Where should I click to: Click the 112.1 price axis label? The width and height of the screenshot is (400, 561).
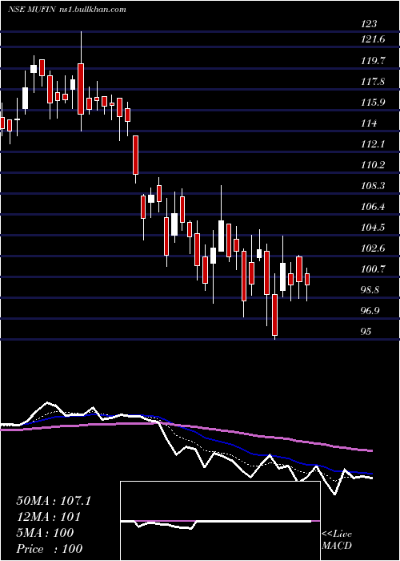click(373, 144)
